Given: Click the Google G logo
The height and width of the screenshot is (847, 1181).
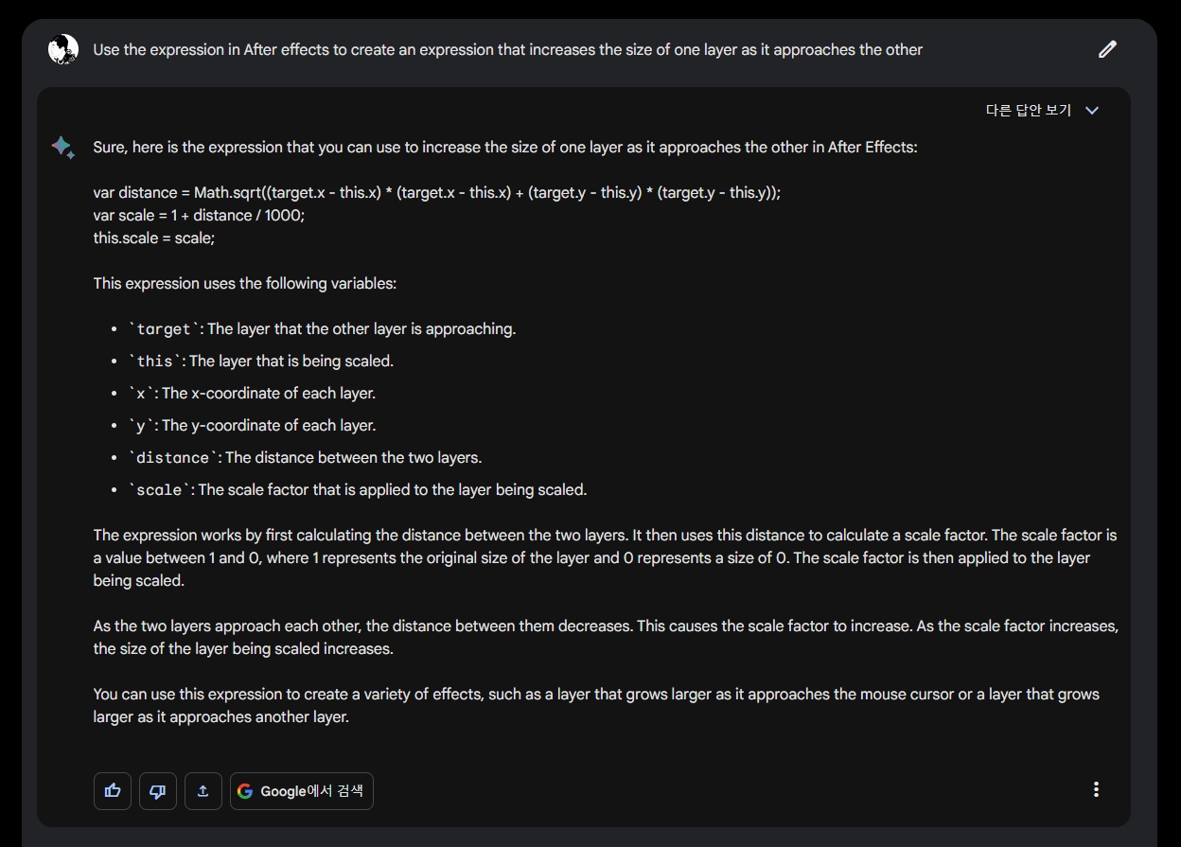Looking at the screenshot, I should [x=245, y=791].
